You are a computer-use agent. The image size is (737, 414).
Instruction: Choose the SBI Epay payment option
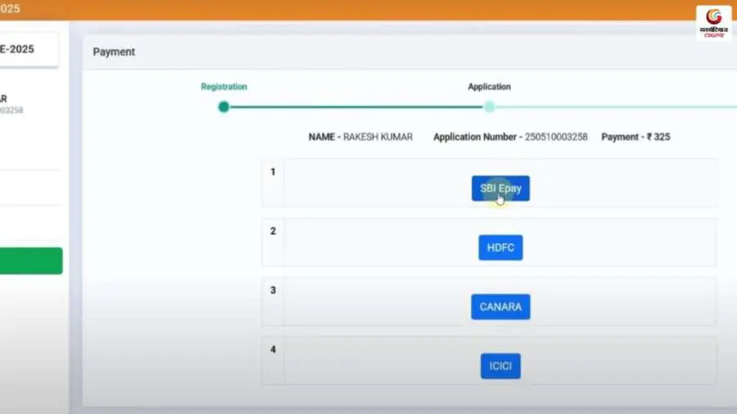point(500,188)
